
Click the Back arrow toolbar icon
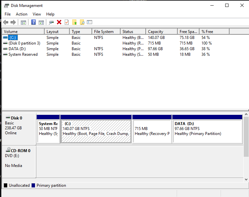click(x=6, y=22)
